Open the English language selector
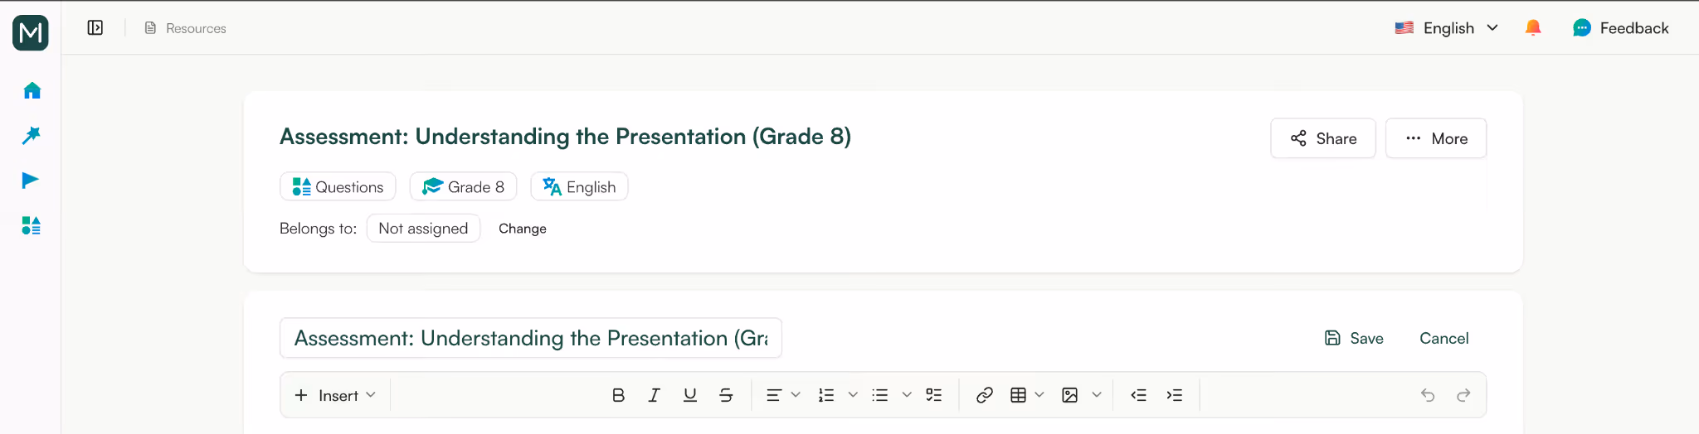Viewport: 1699px width, 434px height. click(x=1447, y=28)
